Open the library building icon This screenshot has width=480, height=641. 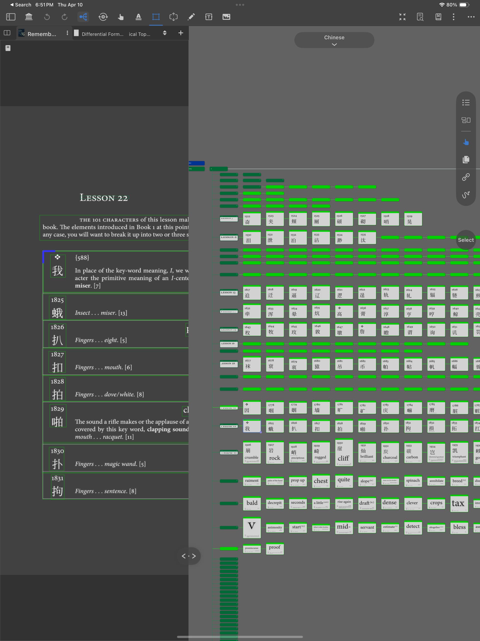coord(29,17)
